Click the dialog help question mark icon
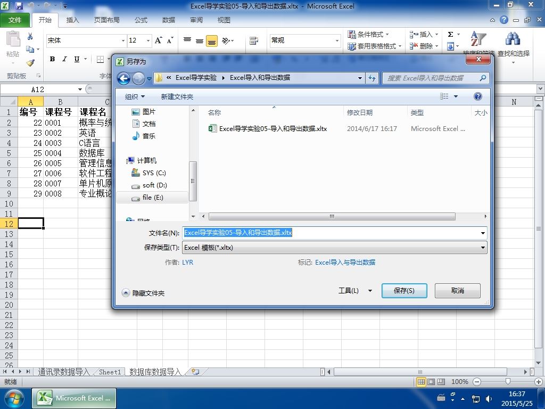This screenshot has width=545, height=409. click(478, 96)
